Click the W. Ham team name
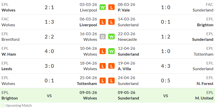The width and height of the screenshot is (215, 111). point(9,54)
